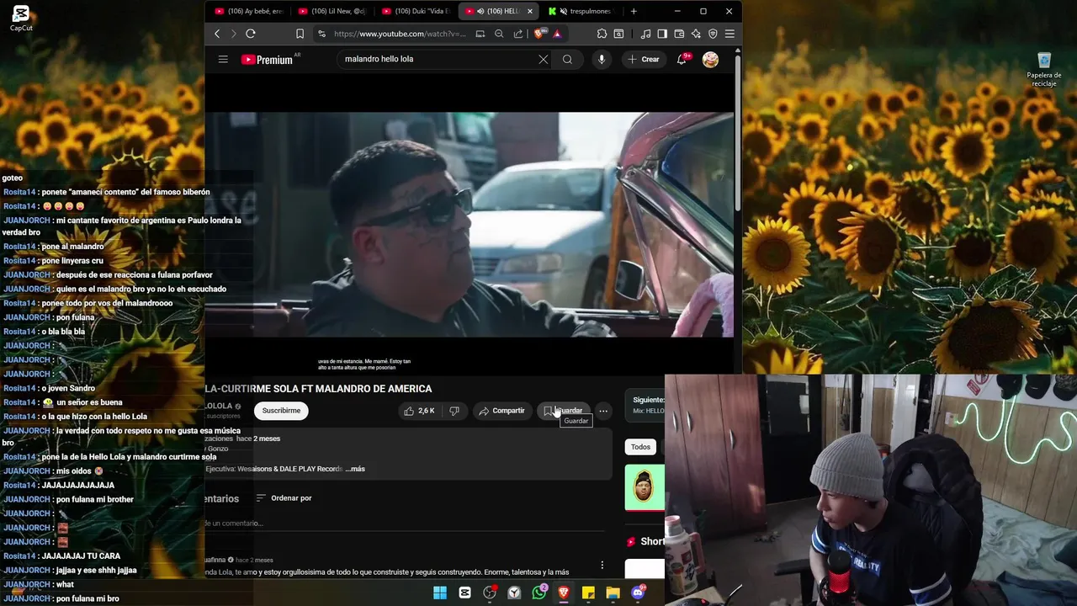Open Sticky Notes from the taskbar
Screen dimensions: 1077x606
588,593
